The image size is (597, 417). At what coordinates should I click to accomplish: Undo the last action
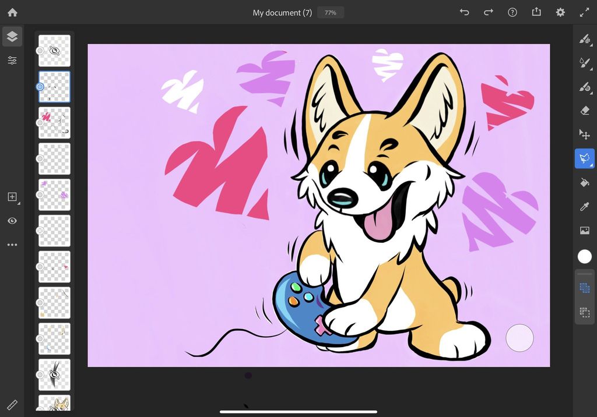pos(464,12)
